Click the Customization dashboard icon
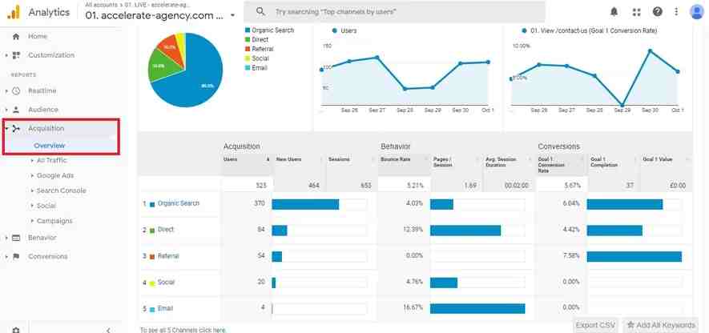709x333 pixels. pos(16,55)
